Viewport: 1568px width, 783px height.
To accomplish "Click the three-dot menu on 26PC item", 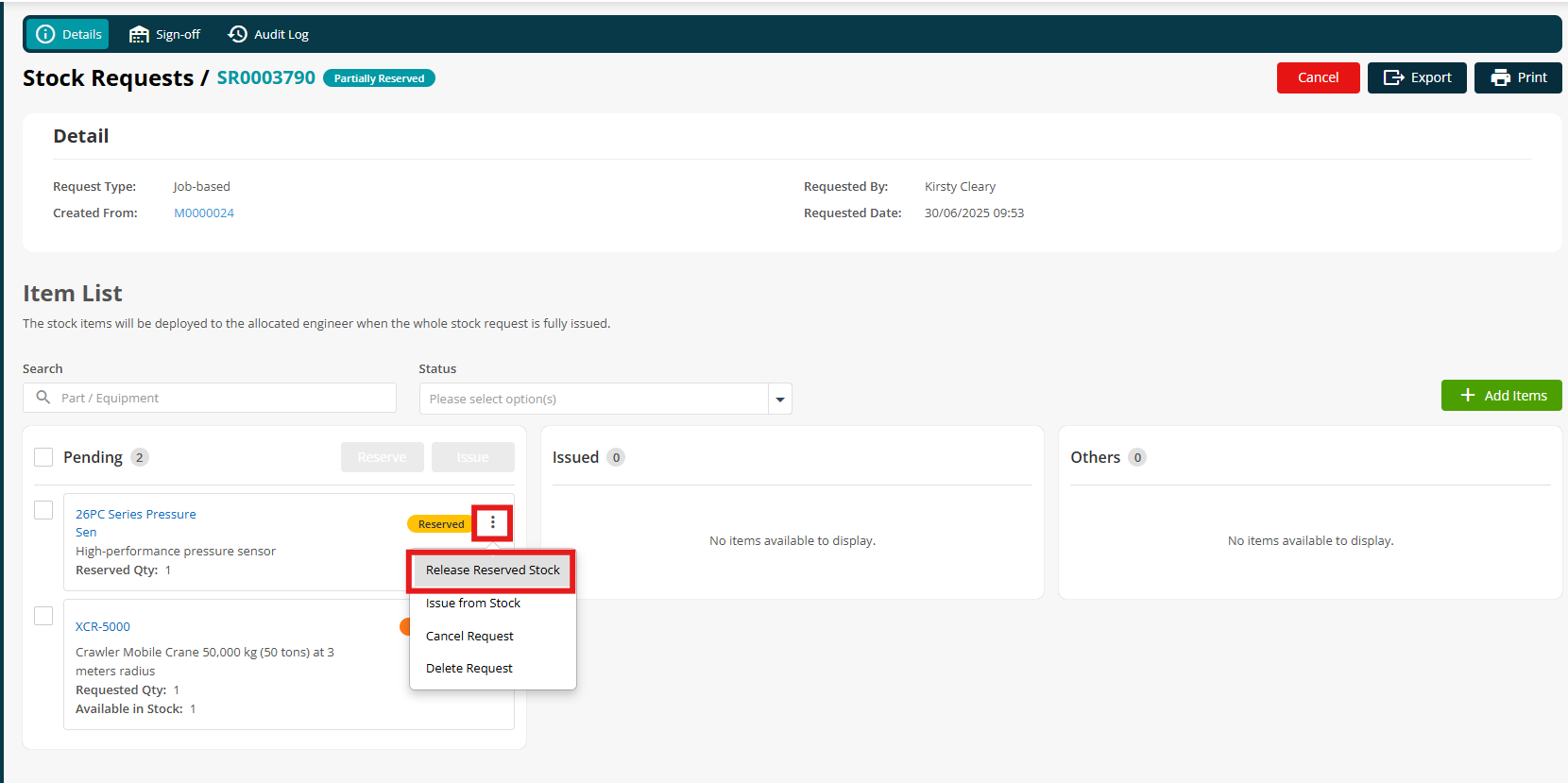I will [492, 522].
